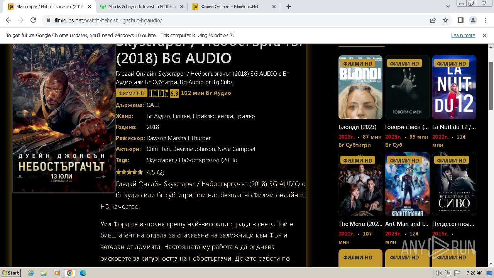Open the Екшън genre link
Screen dimensions: 494x278
point(181,116)
